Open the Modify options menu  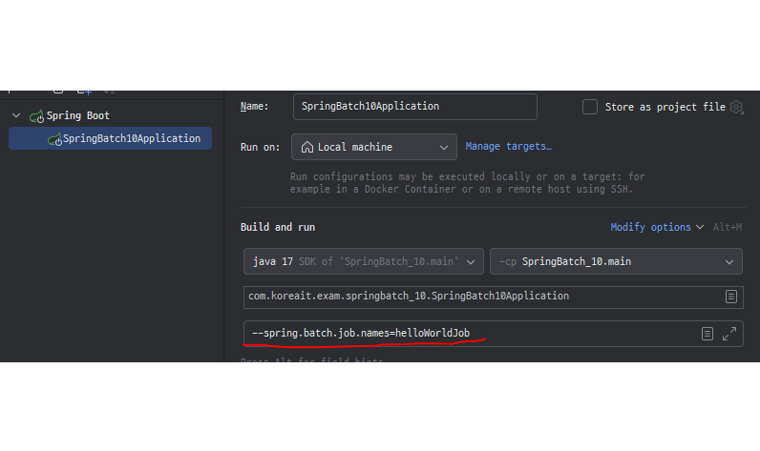pyautogui.click(x=656, y=227)
